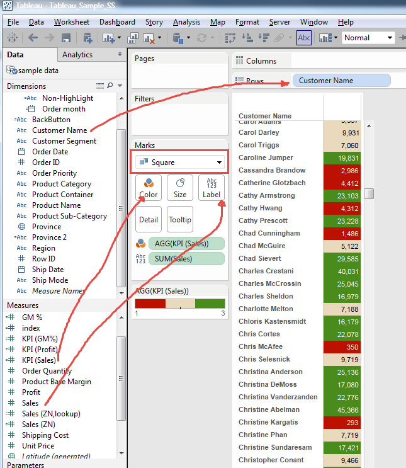Click the Swap rows and columns icon
406x468 pixels.
point(230,38)
